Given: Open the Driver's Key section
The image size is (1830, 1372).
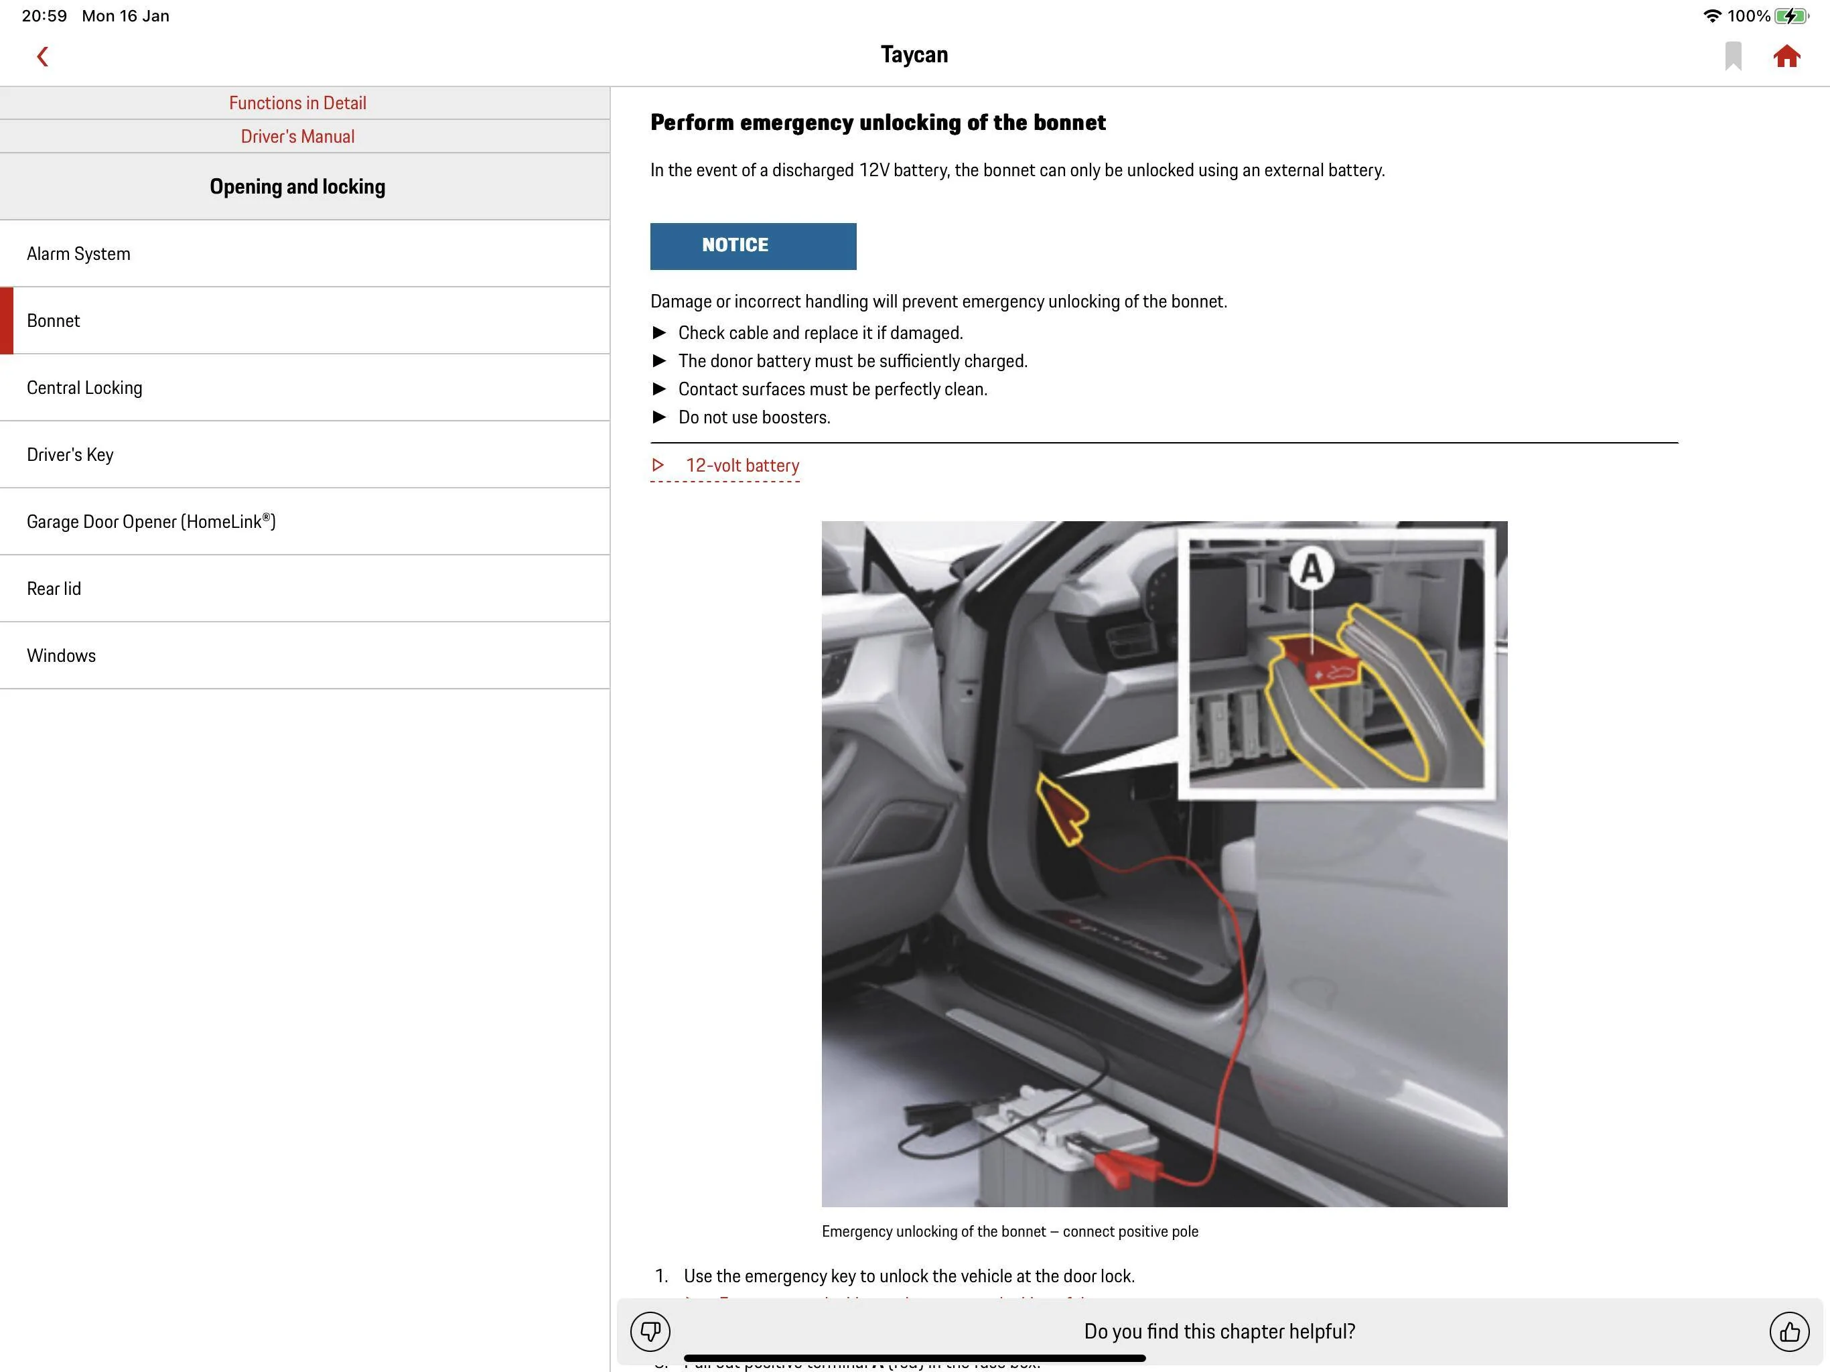Looking at the screenshot, I should [305, 455].
